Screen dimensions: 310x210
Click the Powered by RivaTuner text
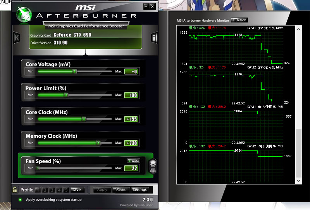click(x=136, y=205)
